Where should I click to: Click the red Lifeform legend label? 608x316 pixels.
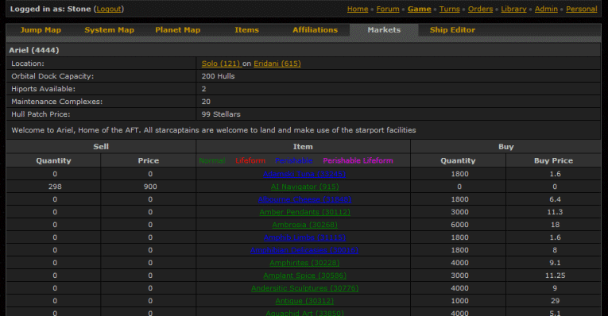click(250, 160)
